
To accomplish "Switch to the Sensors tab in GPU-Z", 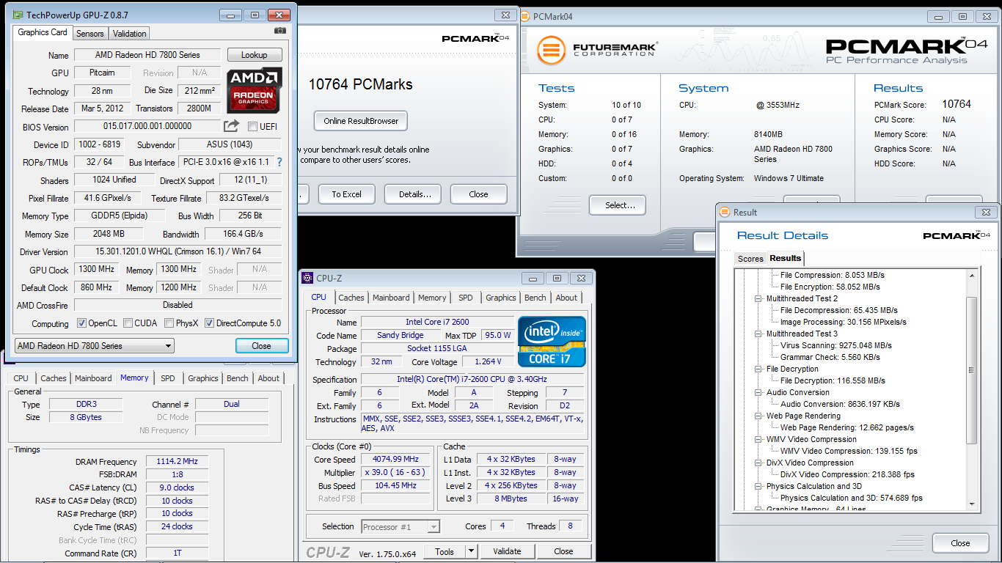I will tap(90, 34).
